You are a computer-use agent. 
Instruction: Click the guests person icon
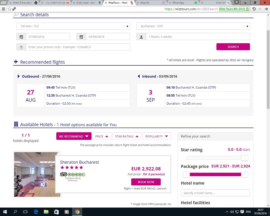pos(141,37)
